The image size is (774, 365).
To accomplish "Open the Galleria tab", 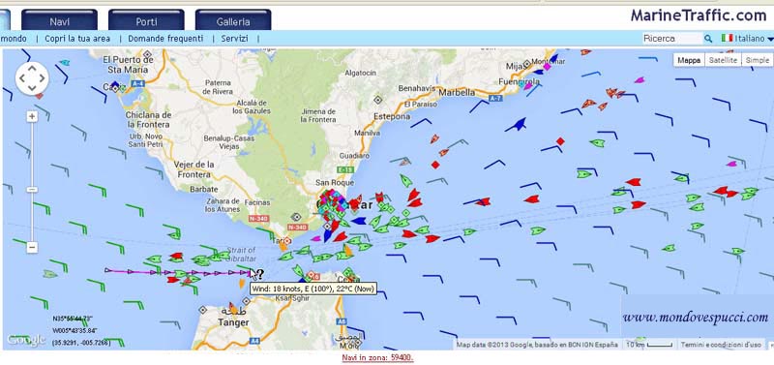I will [x=233, y=21].
